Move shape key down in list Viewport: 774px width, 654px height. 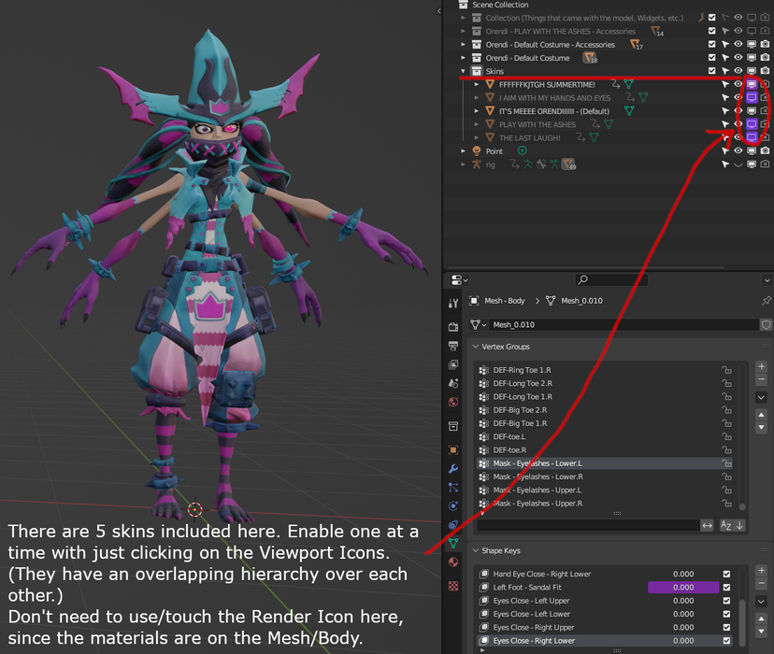(761, 632)
